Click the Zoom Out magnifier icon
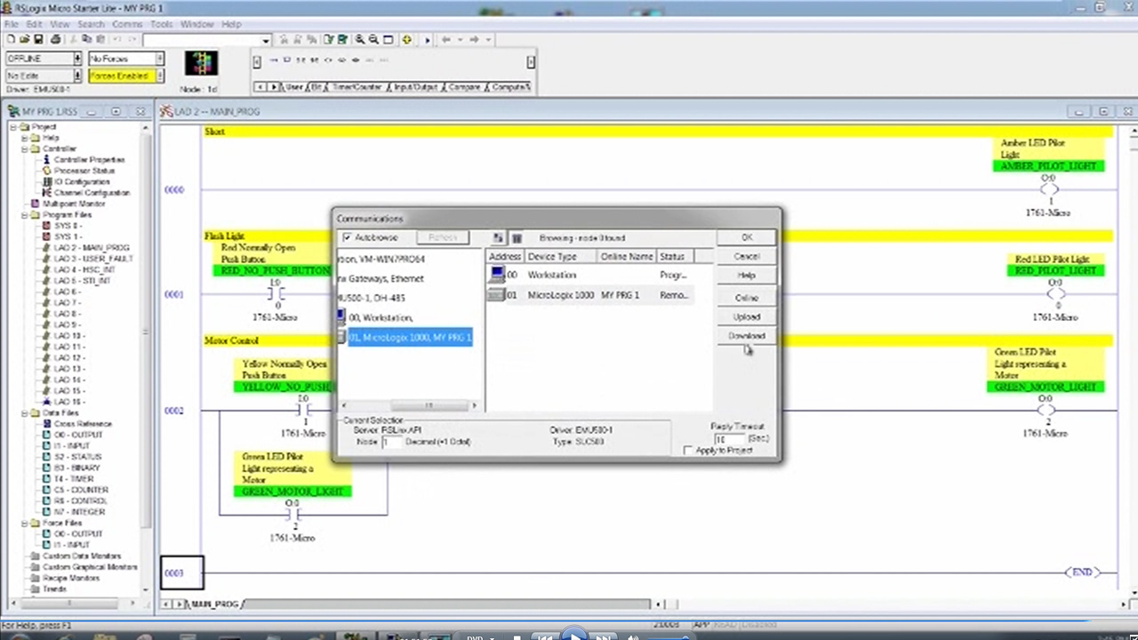1138x640 pixels. tap(373, 40)
